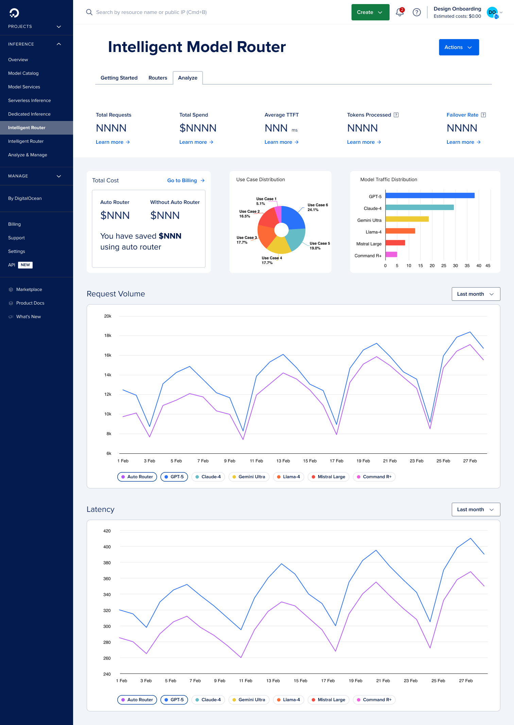Switch to the Routers tab

tap(158, 78)
